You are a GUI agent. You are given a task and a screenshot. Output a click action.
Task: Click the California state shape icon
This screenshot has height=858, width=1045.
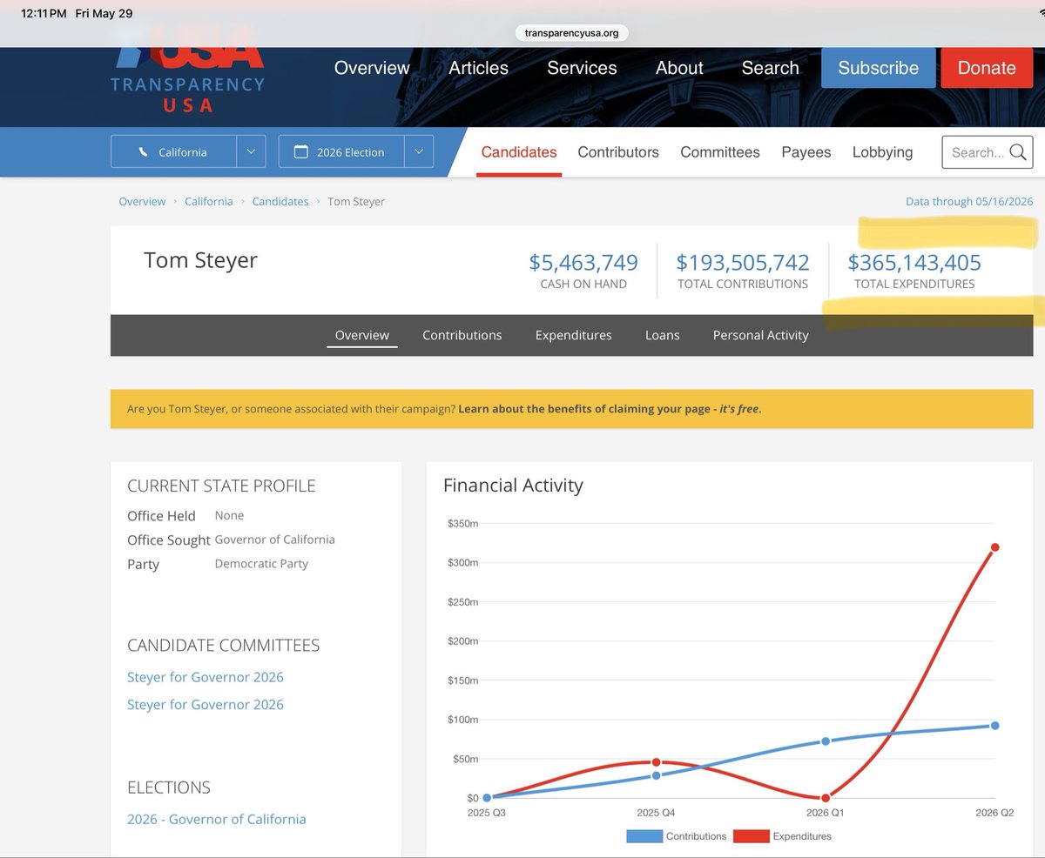(x=144, y=152)
